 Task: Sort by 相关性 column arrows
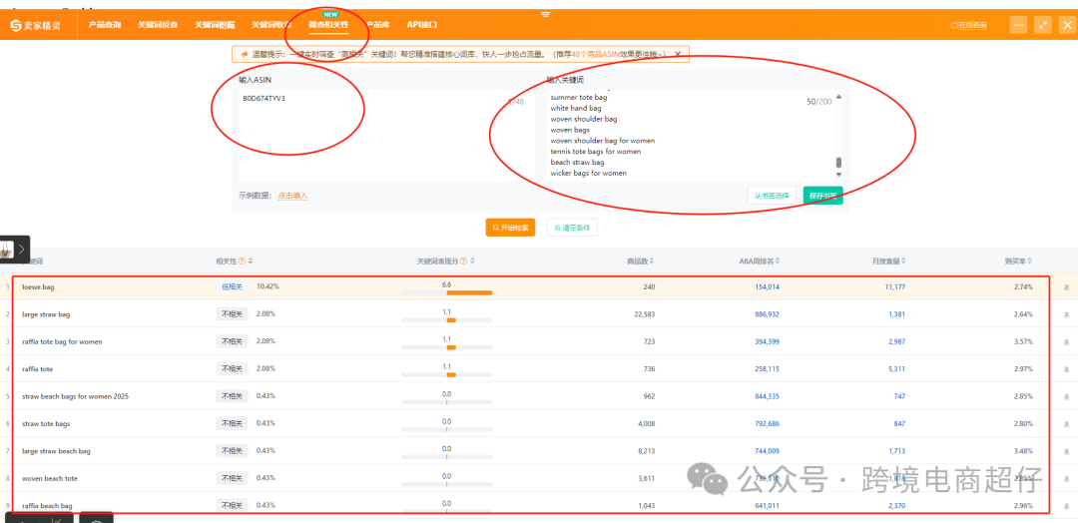pyautogui.click(x=251, y=261)
